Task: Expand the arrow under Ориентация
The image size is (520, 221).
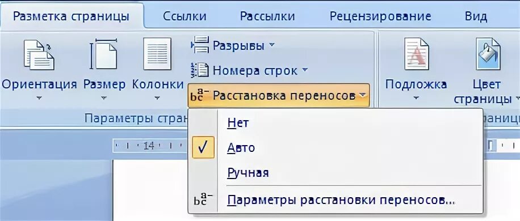Action: 39,98
